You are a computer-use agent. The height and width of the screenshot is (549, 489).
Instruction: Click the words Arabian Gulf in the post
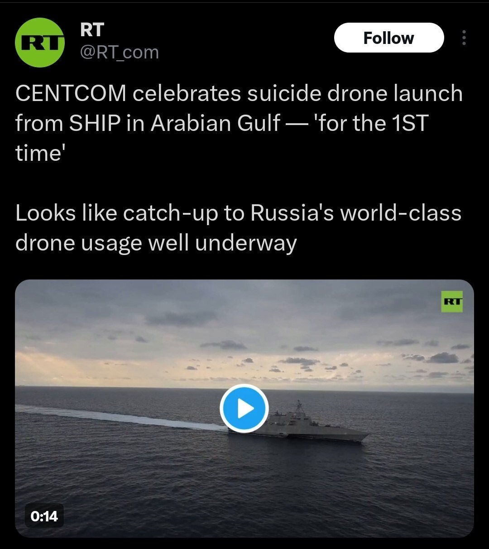[x=216, y=123]
